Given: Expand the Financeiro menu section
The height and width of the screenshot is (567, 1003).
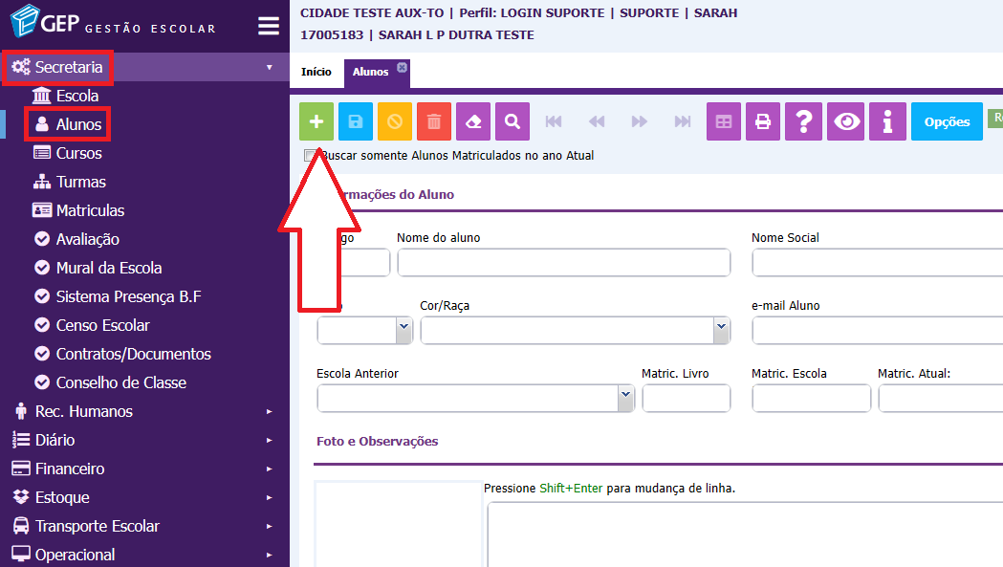Looking at the screenshot, I should 70,469.
